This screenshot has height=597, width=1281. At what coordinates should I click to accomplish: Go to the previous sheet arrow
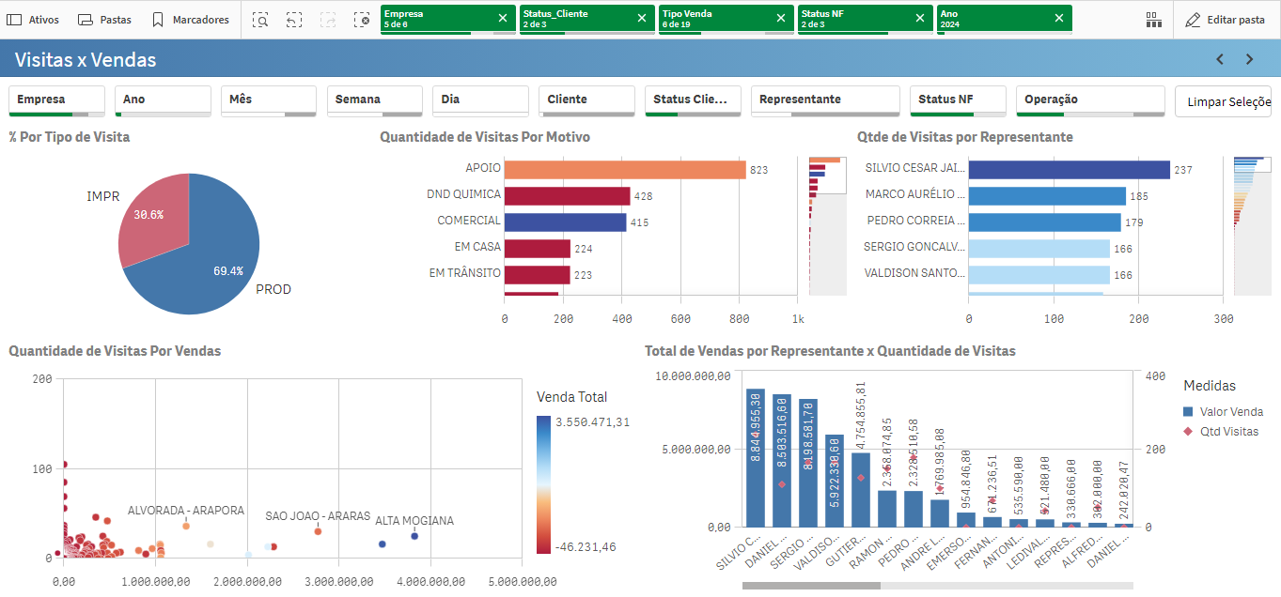[x=1220, y=59]
